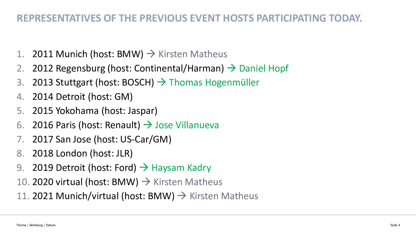Image resolution: width=416 pixels, height=234 pixels.
Task: Click the name Daniel Hopf
Action: tap(264, 68)
